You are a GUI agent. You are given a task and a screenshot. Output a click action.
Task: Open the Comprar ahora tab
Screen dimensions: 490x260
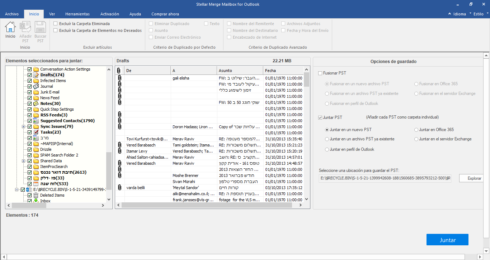tap(165, 14)
